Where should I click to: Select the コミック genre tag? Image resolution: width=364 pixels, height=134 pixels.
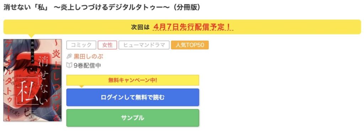(81, 45)
